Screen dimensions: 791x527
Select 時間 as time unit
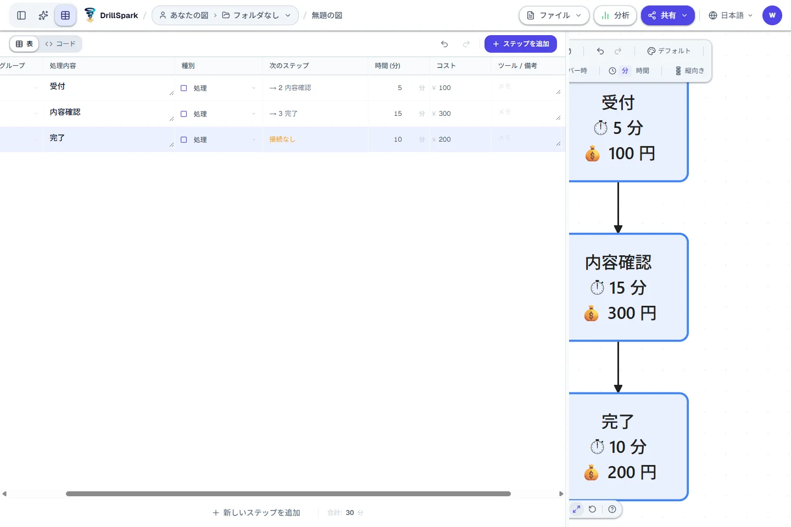point(643,71)
